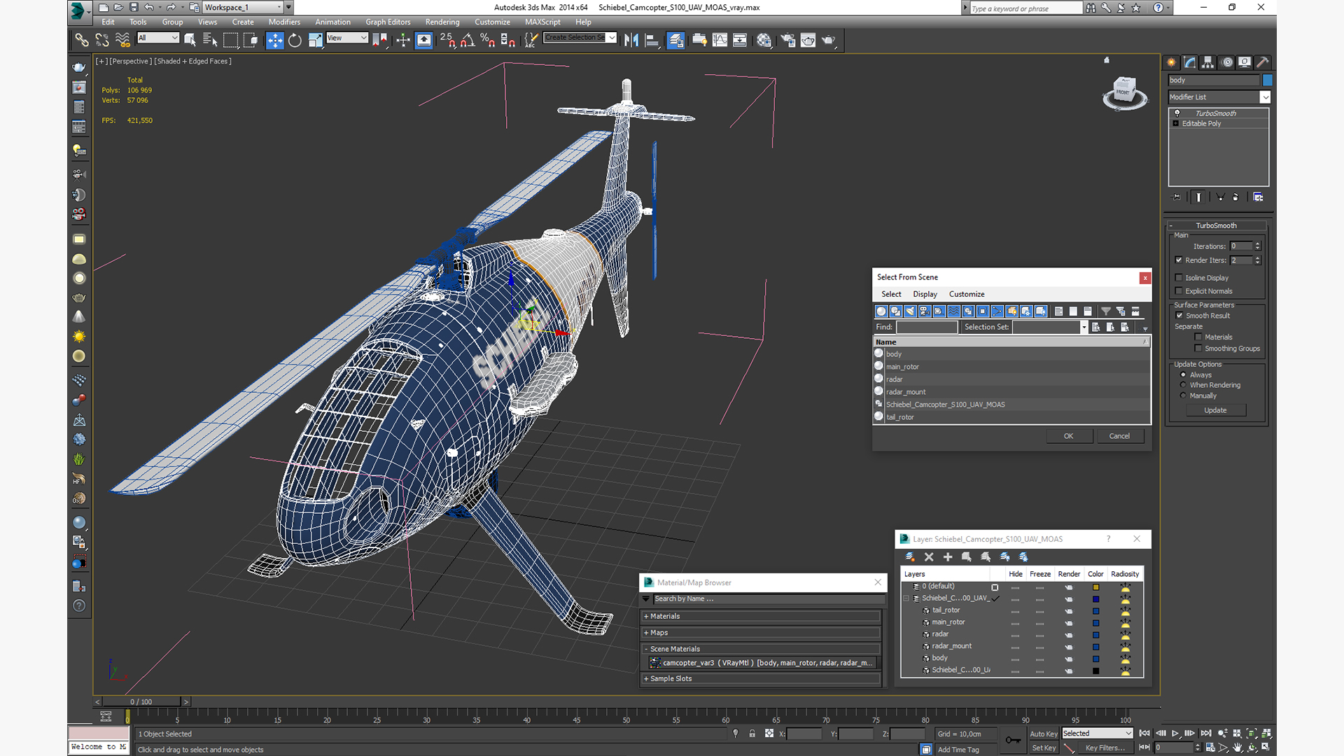
Task: Open the Graph Editors menu
Action: point(388,22)
